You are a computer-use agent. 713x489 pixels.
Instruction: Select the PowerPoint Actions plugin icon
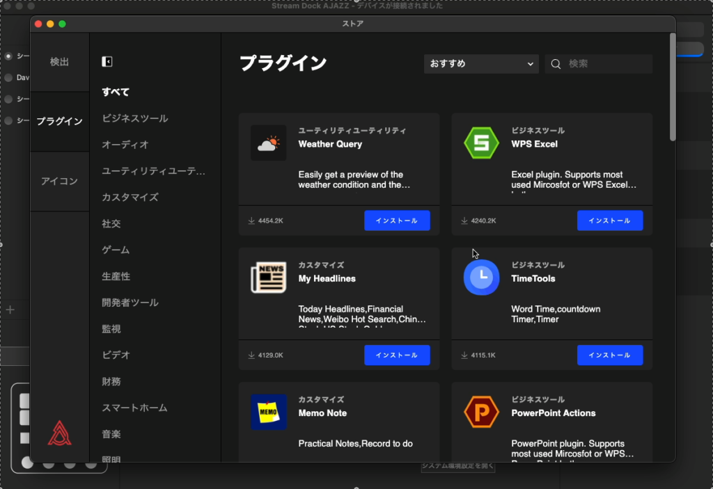click(x=482, y=411)
